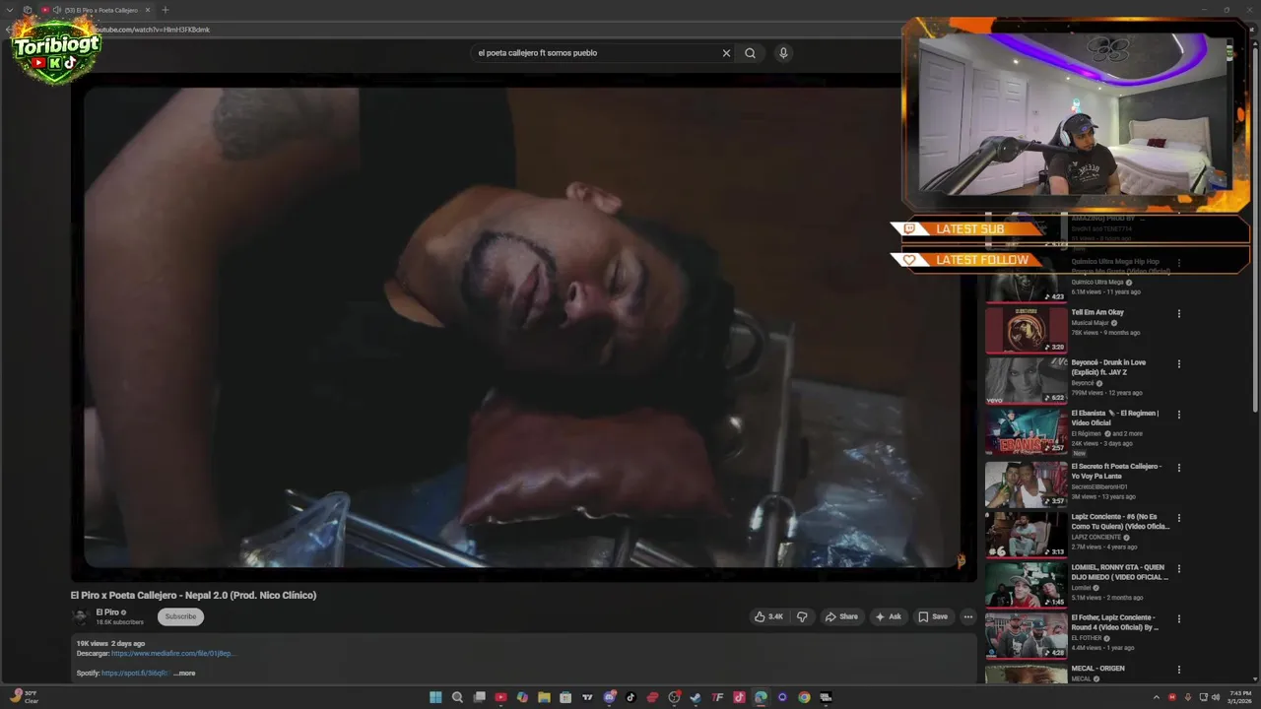This screenshot has height=709, width=1261.
Task: Open LOMIIEL, RONNY GTA video title
Action: [x=1119, y=572]
